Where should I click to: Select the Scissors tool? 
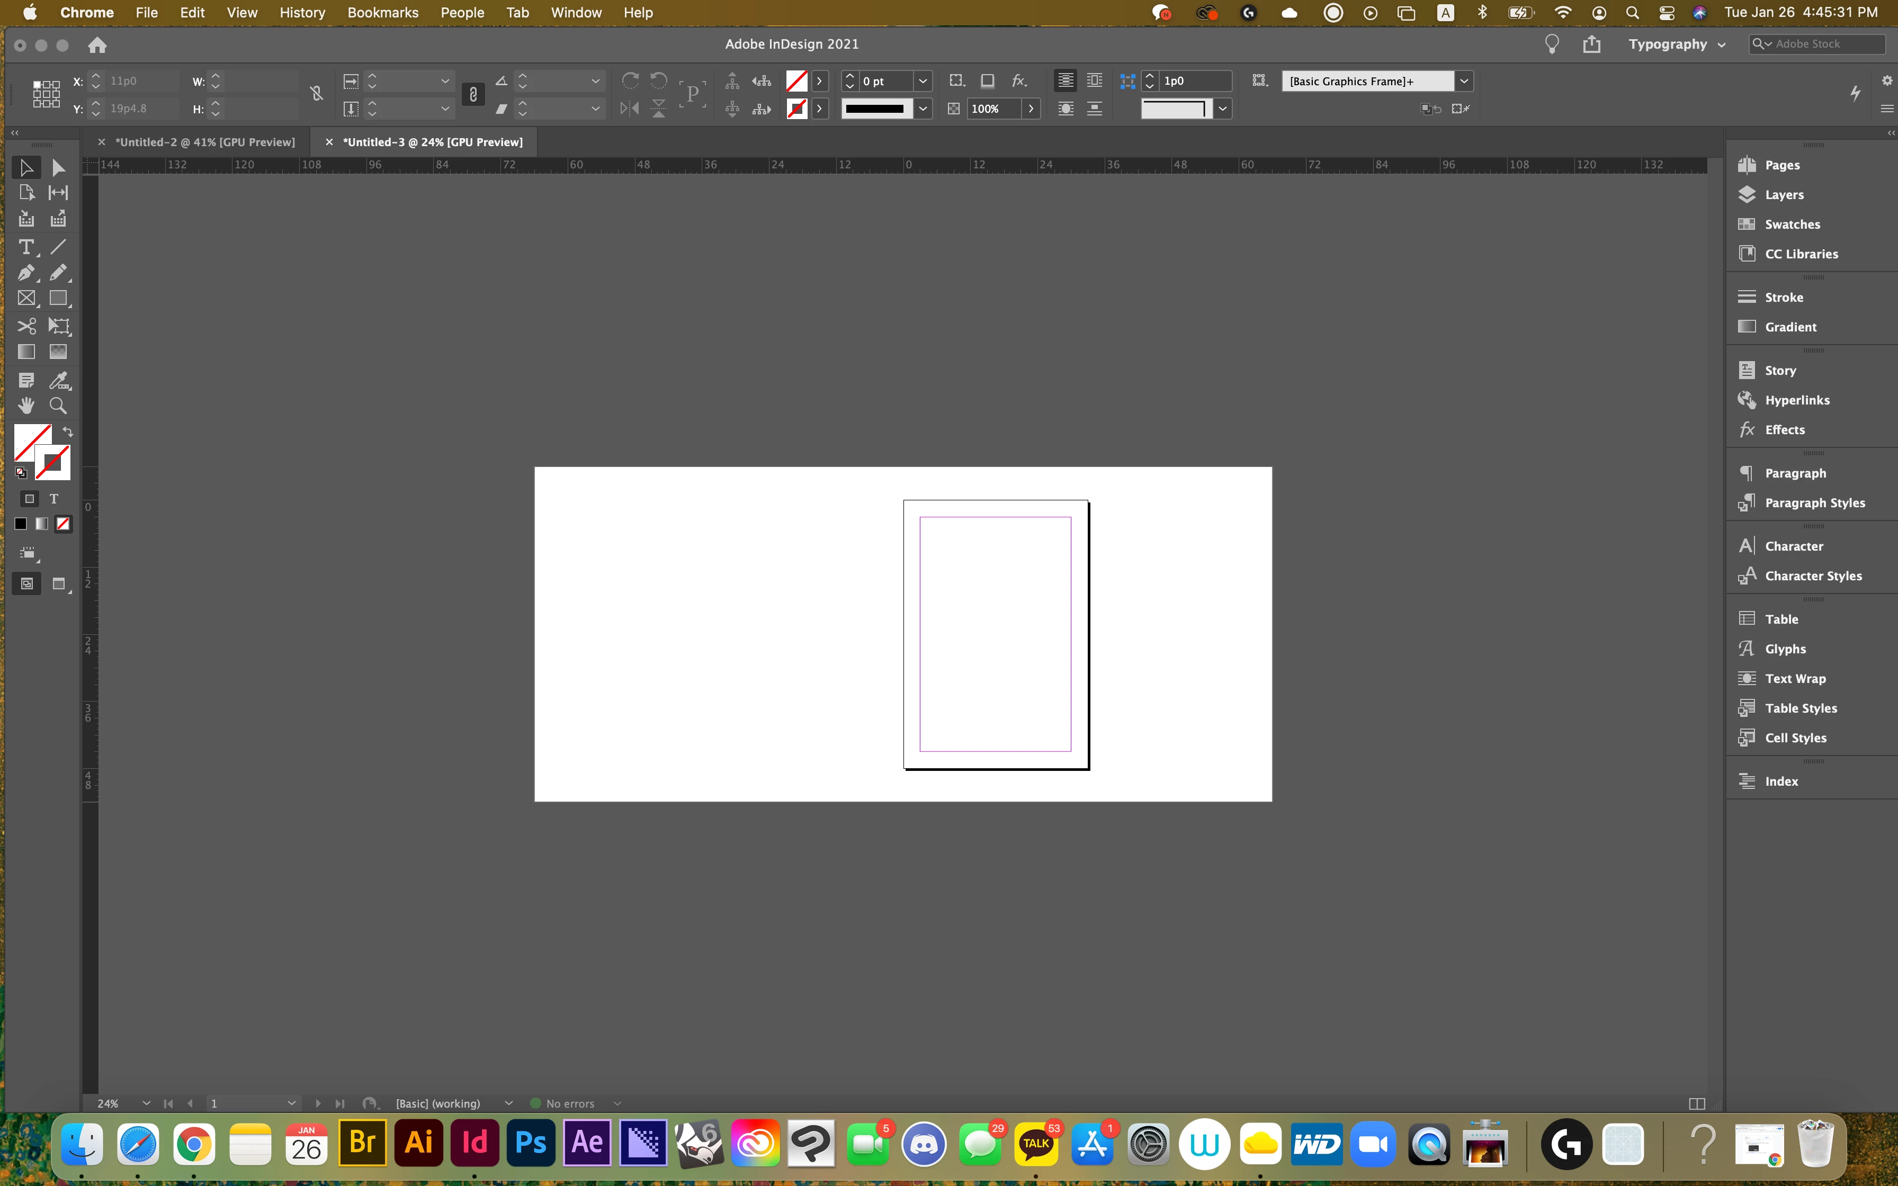[26, 326]
